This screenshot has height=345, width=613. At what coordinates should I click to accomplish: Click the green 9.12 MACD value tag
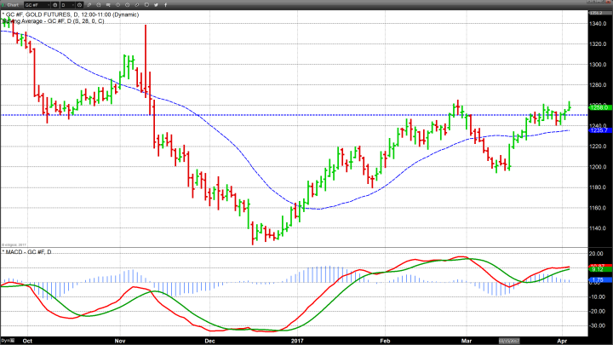(x=598, y=271)
